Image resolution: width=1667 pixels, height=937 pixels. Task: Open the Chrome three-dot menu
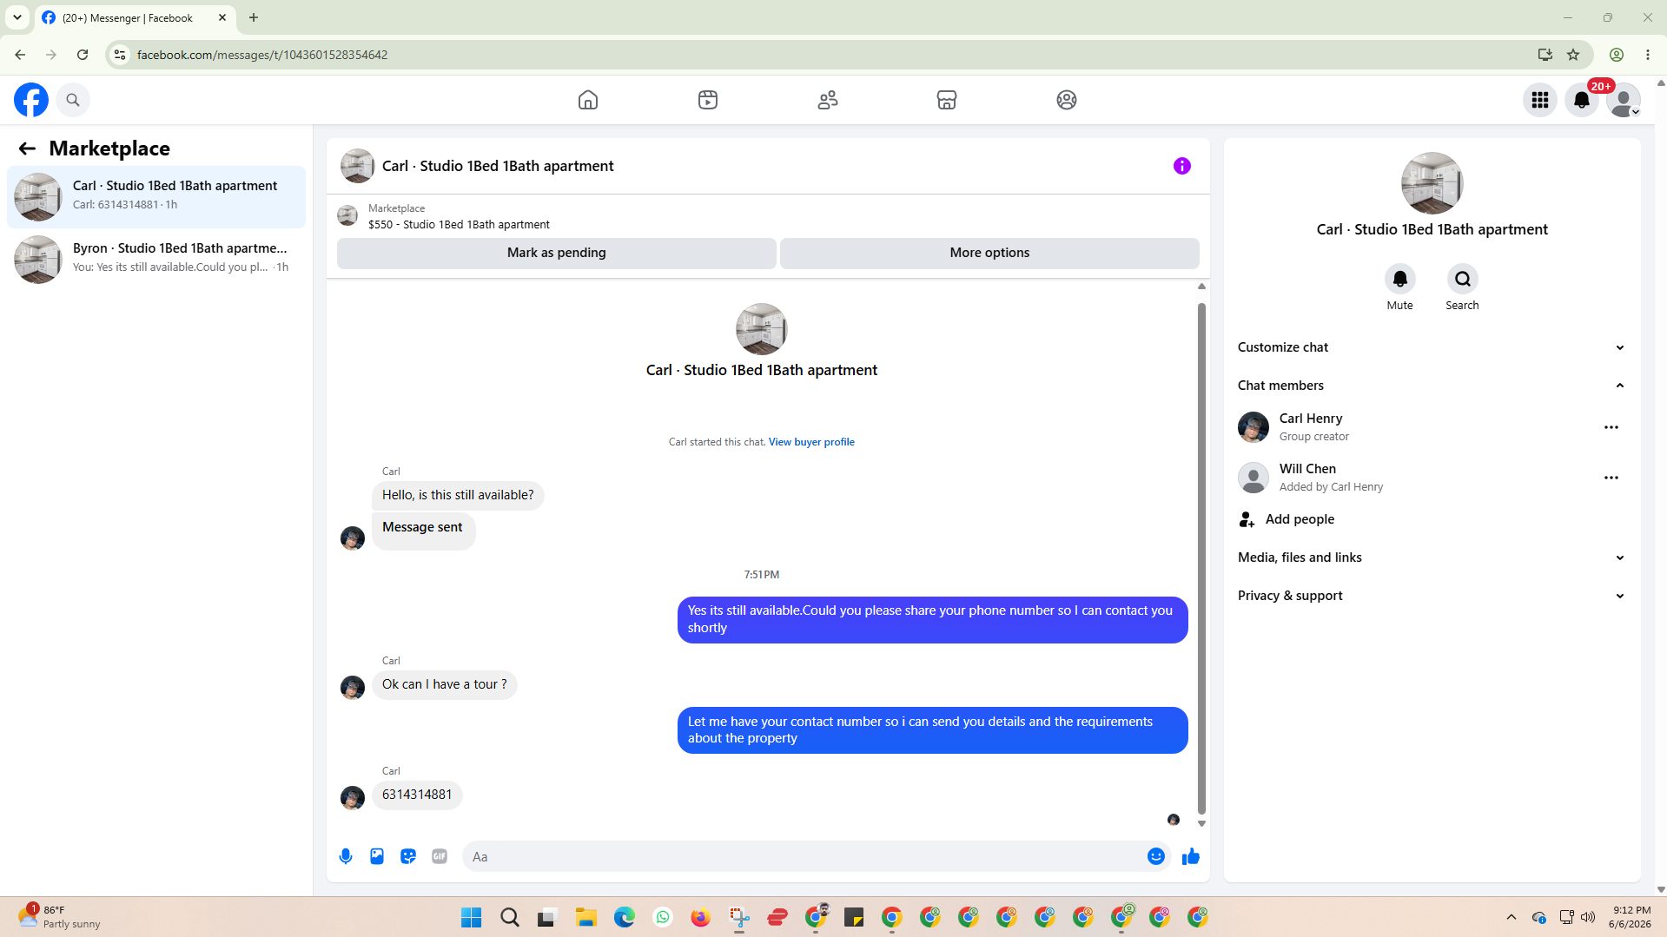point(1648,55)
